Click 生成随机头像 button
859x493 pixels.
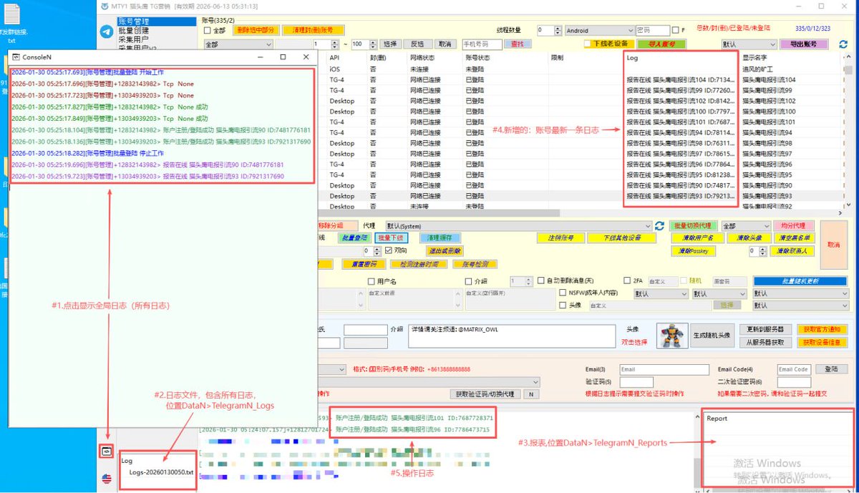pos(712,336)
